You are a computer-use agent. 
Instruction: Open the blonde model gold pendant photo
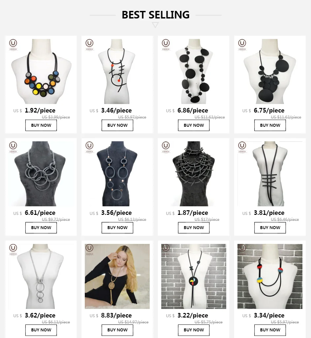[117, 276]
